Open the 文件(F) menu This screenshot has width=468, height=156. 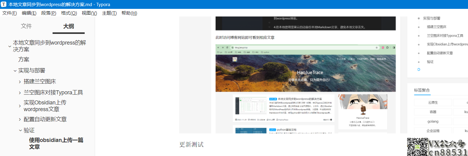(x=9, y=13)
